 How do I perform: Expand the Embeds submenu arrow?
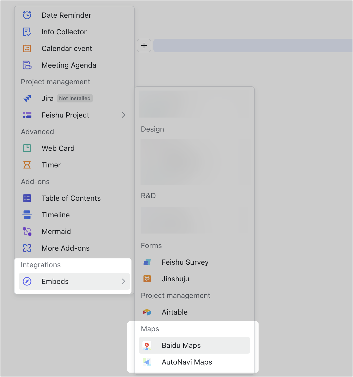[123, 281]
